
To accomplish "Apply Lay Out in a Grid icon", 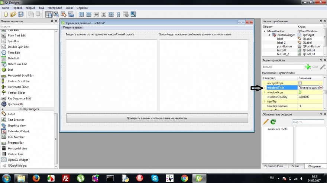I will (x=111, y=14).
